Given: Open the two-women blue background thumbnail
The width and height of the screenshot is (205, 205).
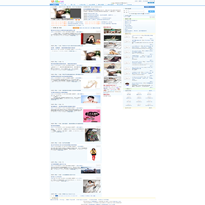Looking at the screenshot, I should click(x=91, y=70).
